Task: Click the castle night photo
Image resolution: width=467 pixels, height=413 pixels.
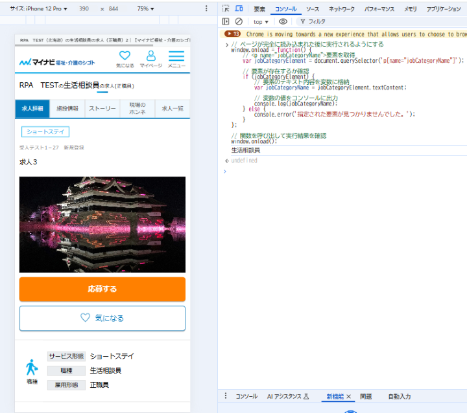Action: pyautogui.click(x=102, y=225)
